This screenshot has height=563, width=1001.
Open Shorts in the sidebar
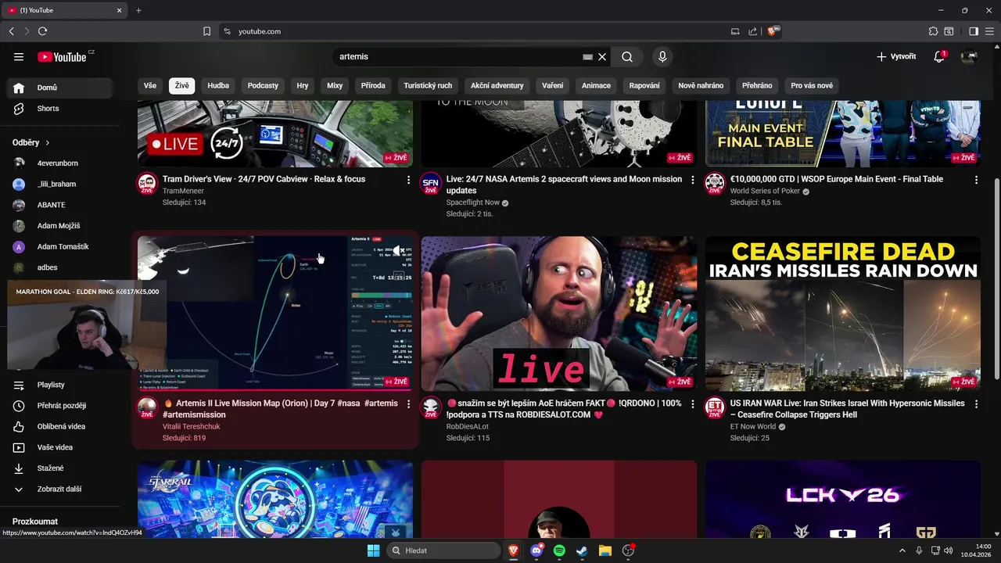pyautogui.click(x=59, y=109)
